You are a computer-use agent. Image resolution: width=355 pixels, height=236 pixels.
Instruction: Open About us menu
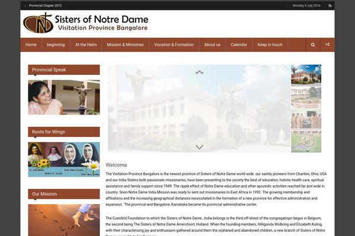pyautogui.click(x=212, y=45)
